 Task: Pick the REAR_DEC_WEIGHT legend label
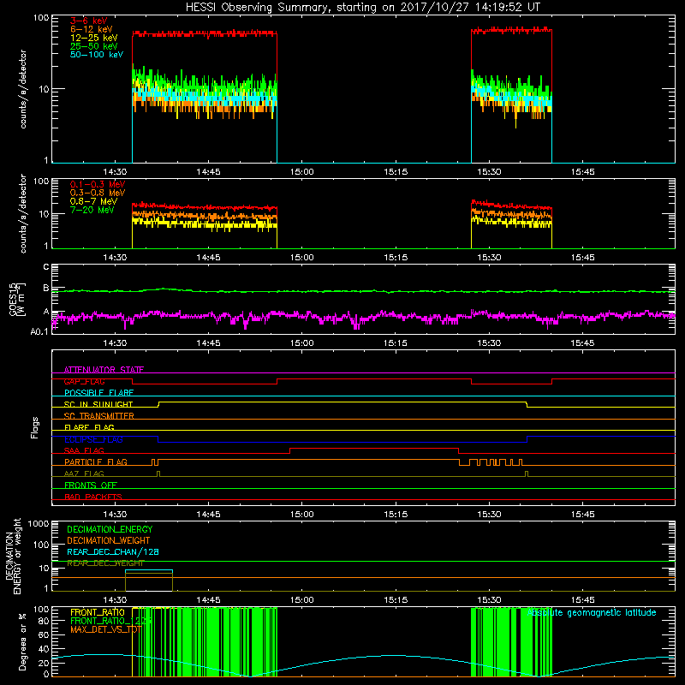(105, 563)
